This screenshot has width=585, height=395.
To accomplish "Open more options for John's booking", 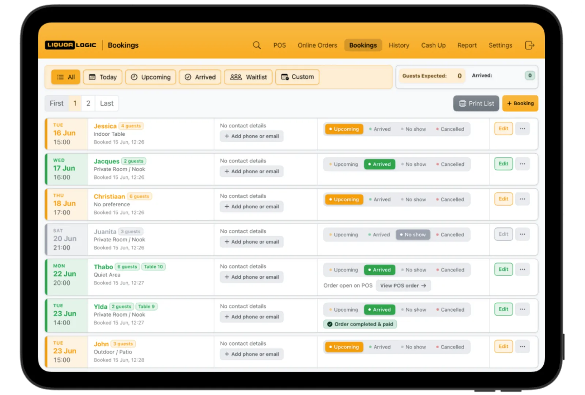I will click(522, 346).
